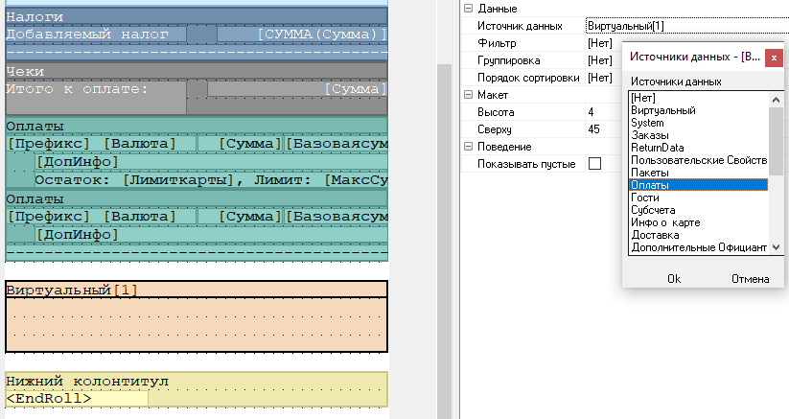Viewport: 789px width, 419px height.
Task: Pick ReturnData in the list
Action: (657, 148)
